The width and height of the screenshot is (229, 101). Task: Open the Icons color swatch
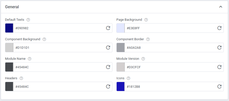(120, 86)
